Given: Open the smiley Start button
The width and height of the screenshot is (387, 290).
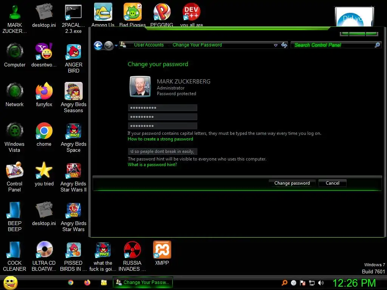Looking at the screenshot, I should 10,282.
